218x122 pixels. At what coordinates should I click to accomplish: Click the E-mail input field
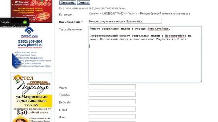click(112, 109)
